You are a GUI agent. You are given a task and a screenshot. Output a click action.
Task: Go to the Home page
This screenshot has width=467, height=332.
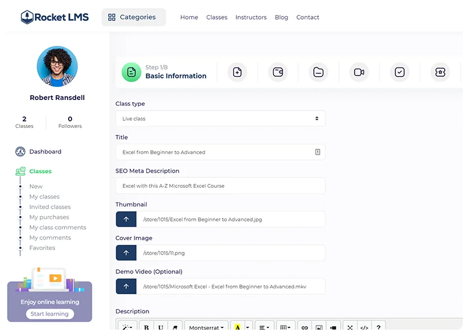(x=189, y=17)
